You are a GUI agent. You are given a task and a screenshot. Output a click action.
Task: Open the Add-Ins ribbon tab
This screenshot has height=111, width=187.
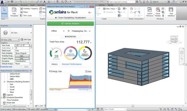[102, 5]
